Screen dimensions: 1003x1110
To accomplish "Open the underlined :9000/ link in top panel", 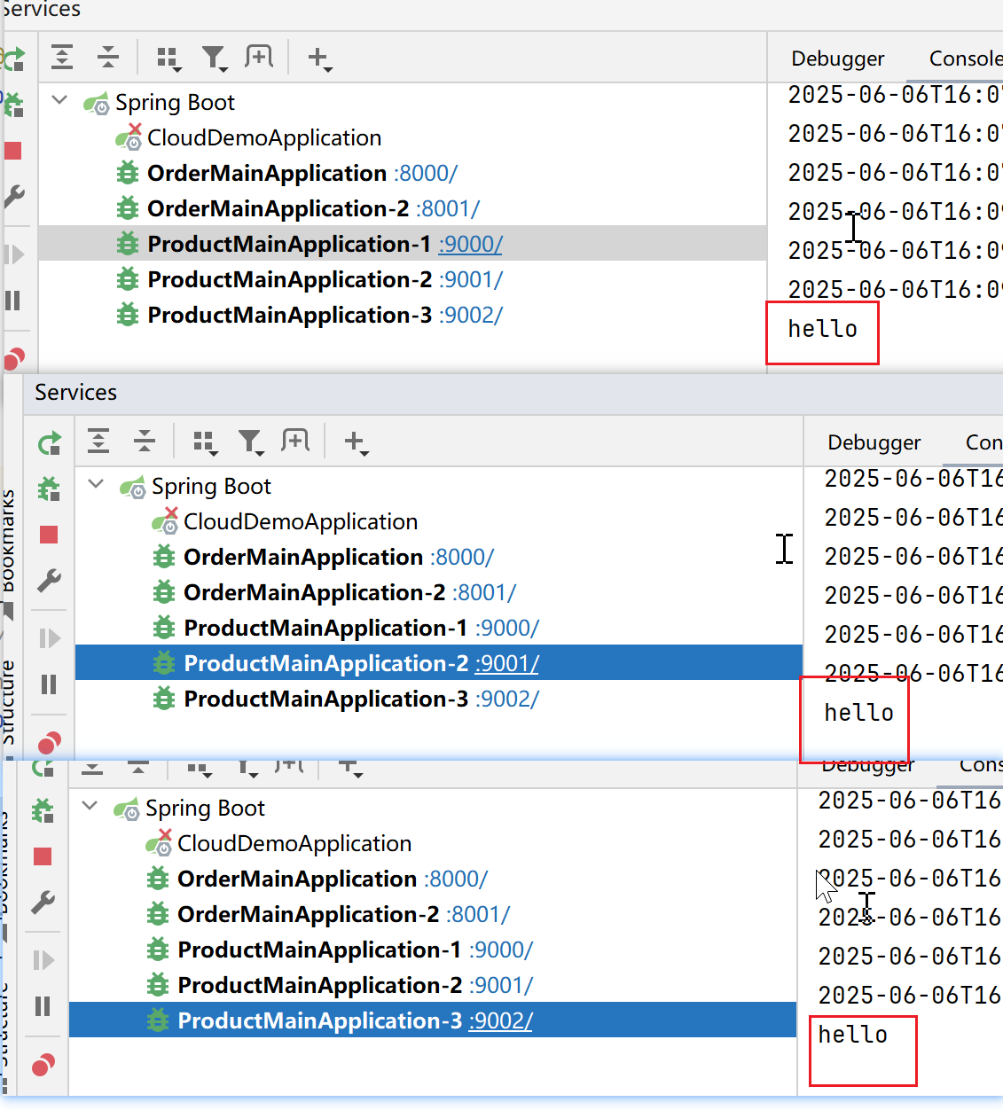I will tap(471, 244).
